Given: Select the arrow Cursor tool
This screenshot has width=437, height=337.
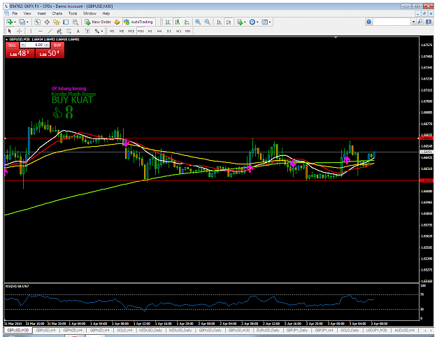Looking at the screenshot, I should pos(10,31).
